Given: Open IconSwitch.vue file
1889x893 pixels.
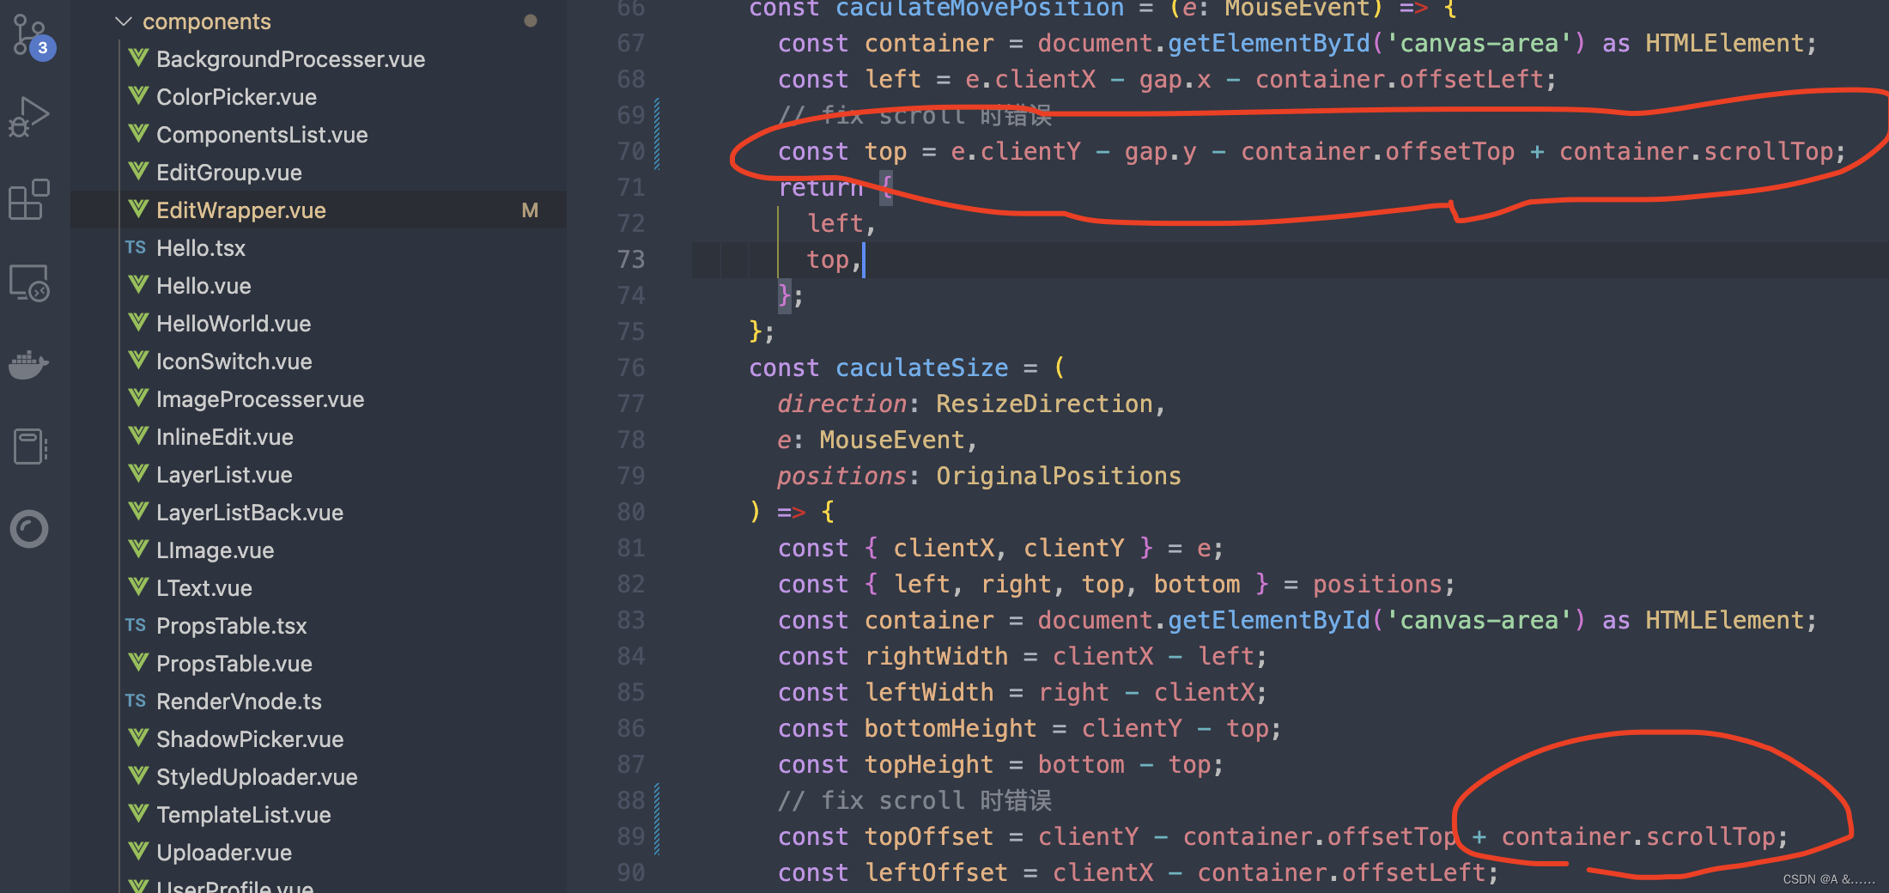Looking at the screenshot, I should (x=234, y=361).
